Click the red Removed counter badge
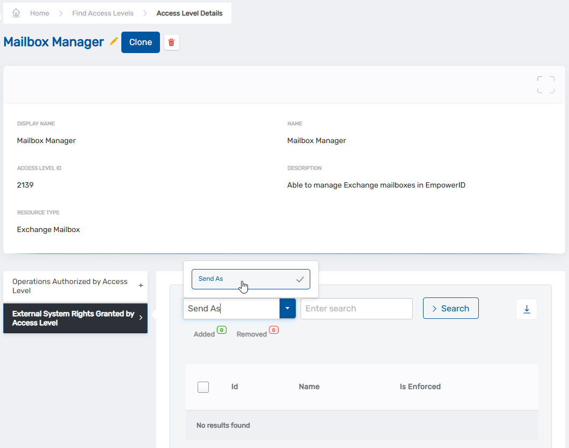Viewport: 569px width, 448px height. tap(274, 331)
